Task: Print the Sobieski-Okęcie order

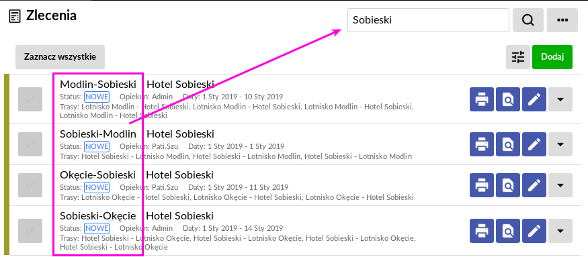Action: [482, 231]
